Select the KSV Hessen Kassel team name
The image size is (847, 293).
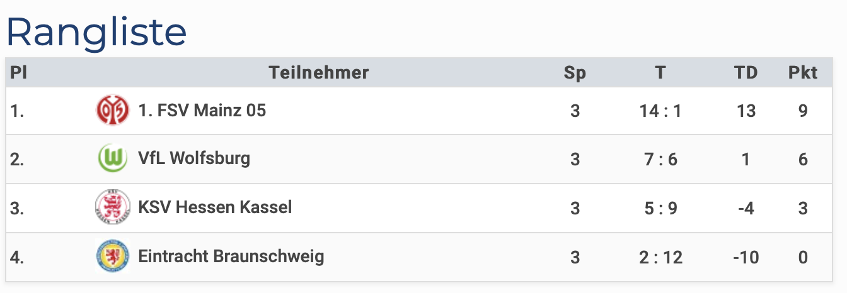coord(215,207)
